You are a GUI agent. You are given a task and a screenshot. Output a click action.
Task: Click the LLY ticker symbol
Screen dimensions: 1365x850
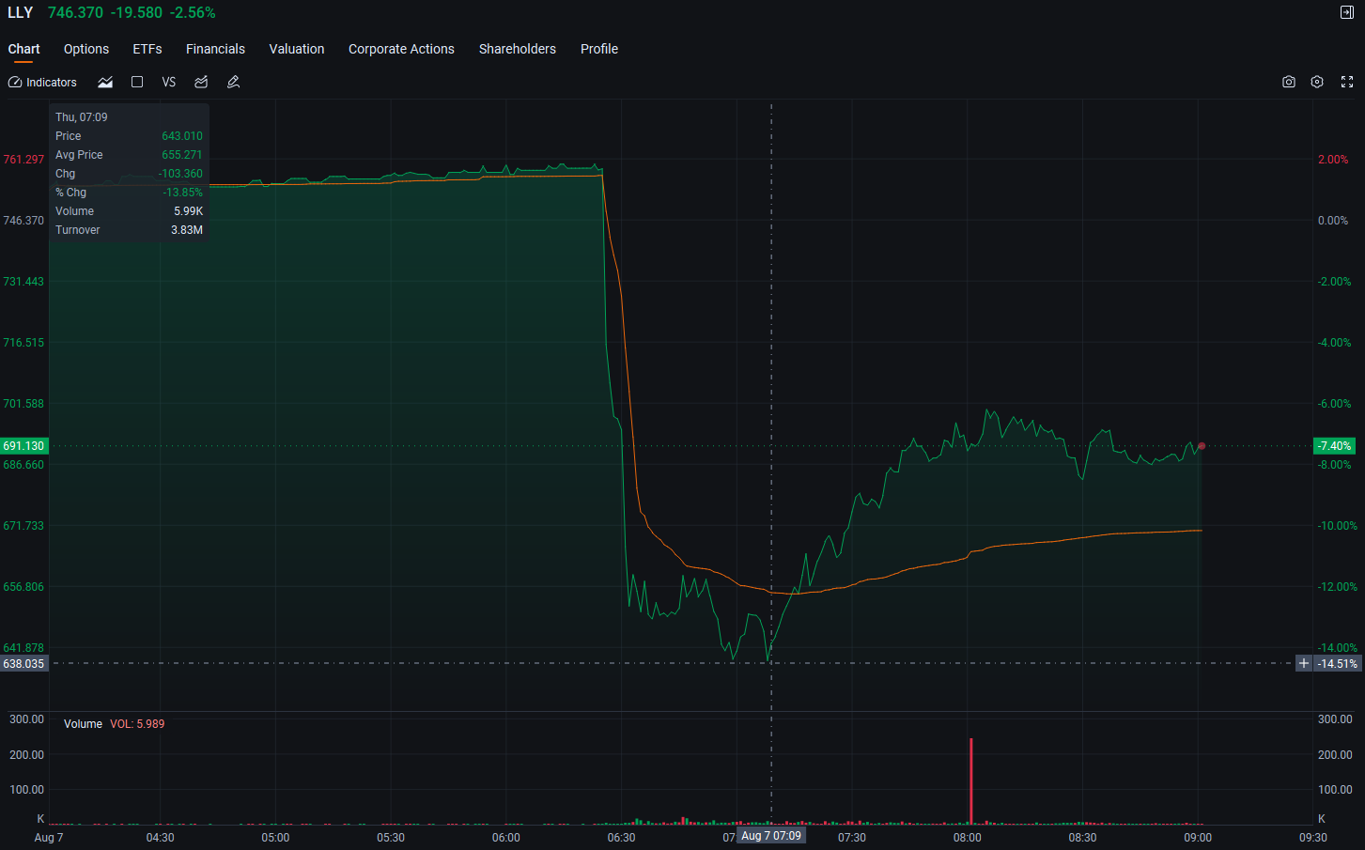21,13
